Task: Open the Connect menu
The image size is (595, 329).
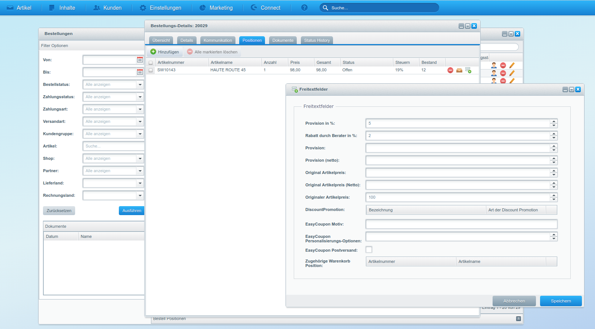Action: [266, 8]
